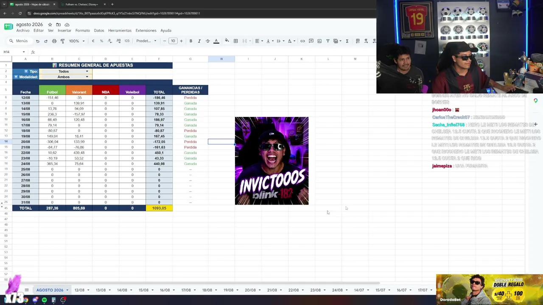Open Chrome from the taskbar
This screenshot has width=543, height=305.
[26, 300]
